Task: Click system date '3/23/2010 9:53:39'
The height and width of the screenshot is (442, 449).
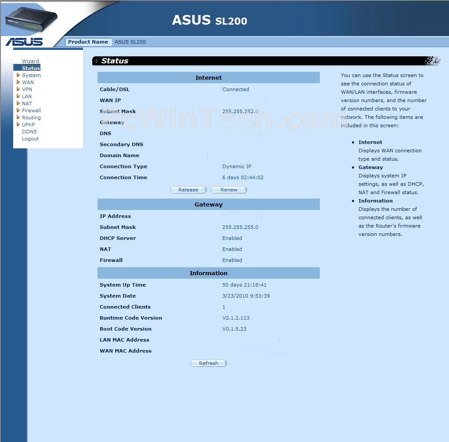Action: 246,296
